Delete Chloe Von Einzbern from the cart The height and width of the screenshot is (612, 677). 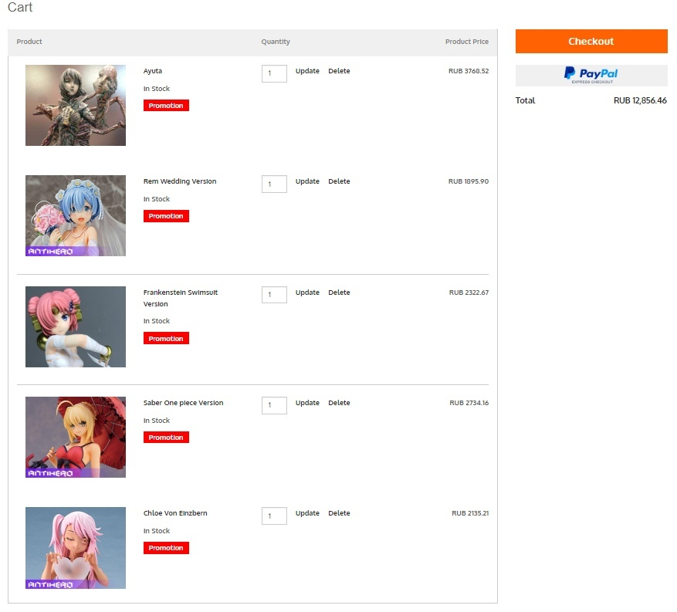click(339, 513)
